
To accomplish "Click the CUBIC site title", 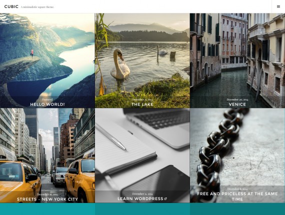I will [x=11, y=6].
